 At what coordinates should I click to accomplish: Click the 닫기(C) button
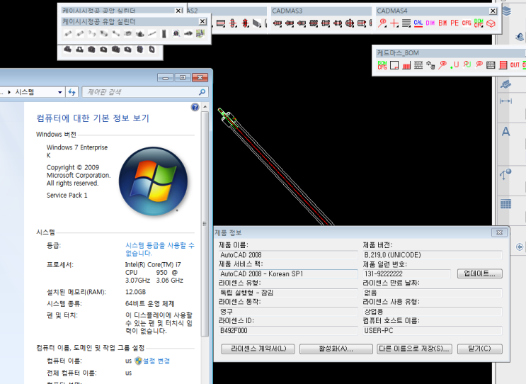(480, 349)
